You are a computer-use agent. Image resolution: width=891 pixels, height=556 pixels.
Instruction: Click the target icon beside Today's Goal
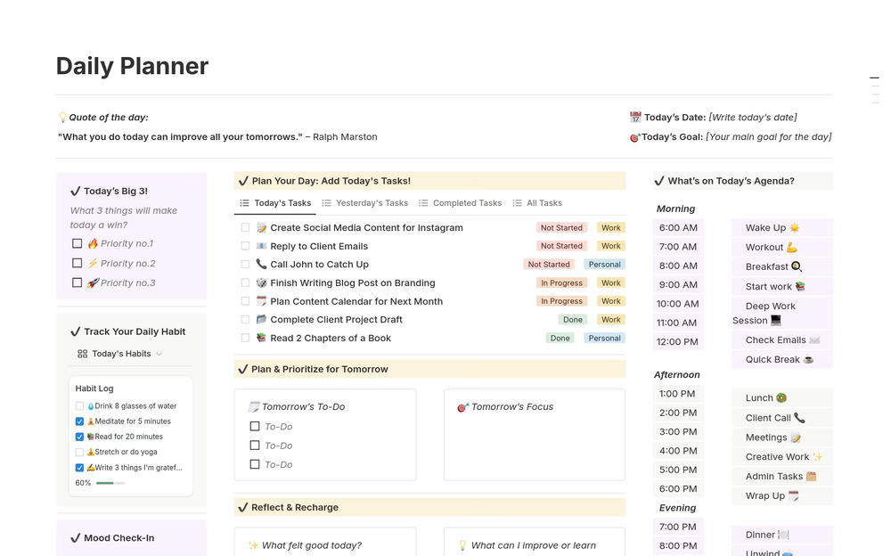point(634,137)
